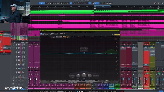164x92 pixels.
Task: Select the Drums channel label in mixer
Action: [x=94, y=88]
